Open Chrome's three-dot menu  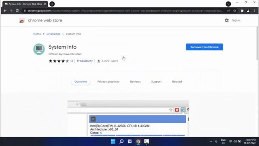click(x=255, y=11)
